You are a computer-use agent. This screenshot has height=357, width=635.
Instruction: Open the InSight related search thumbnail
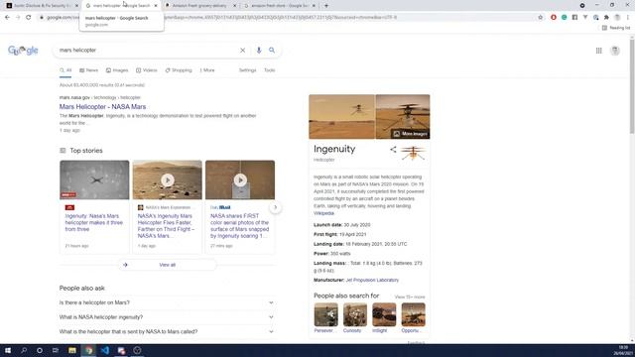point(384,315)
